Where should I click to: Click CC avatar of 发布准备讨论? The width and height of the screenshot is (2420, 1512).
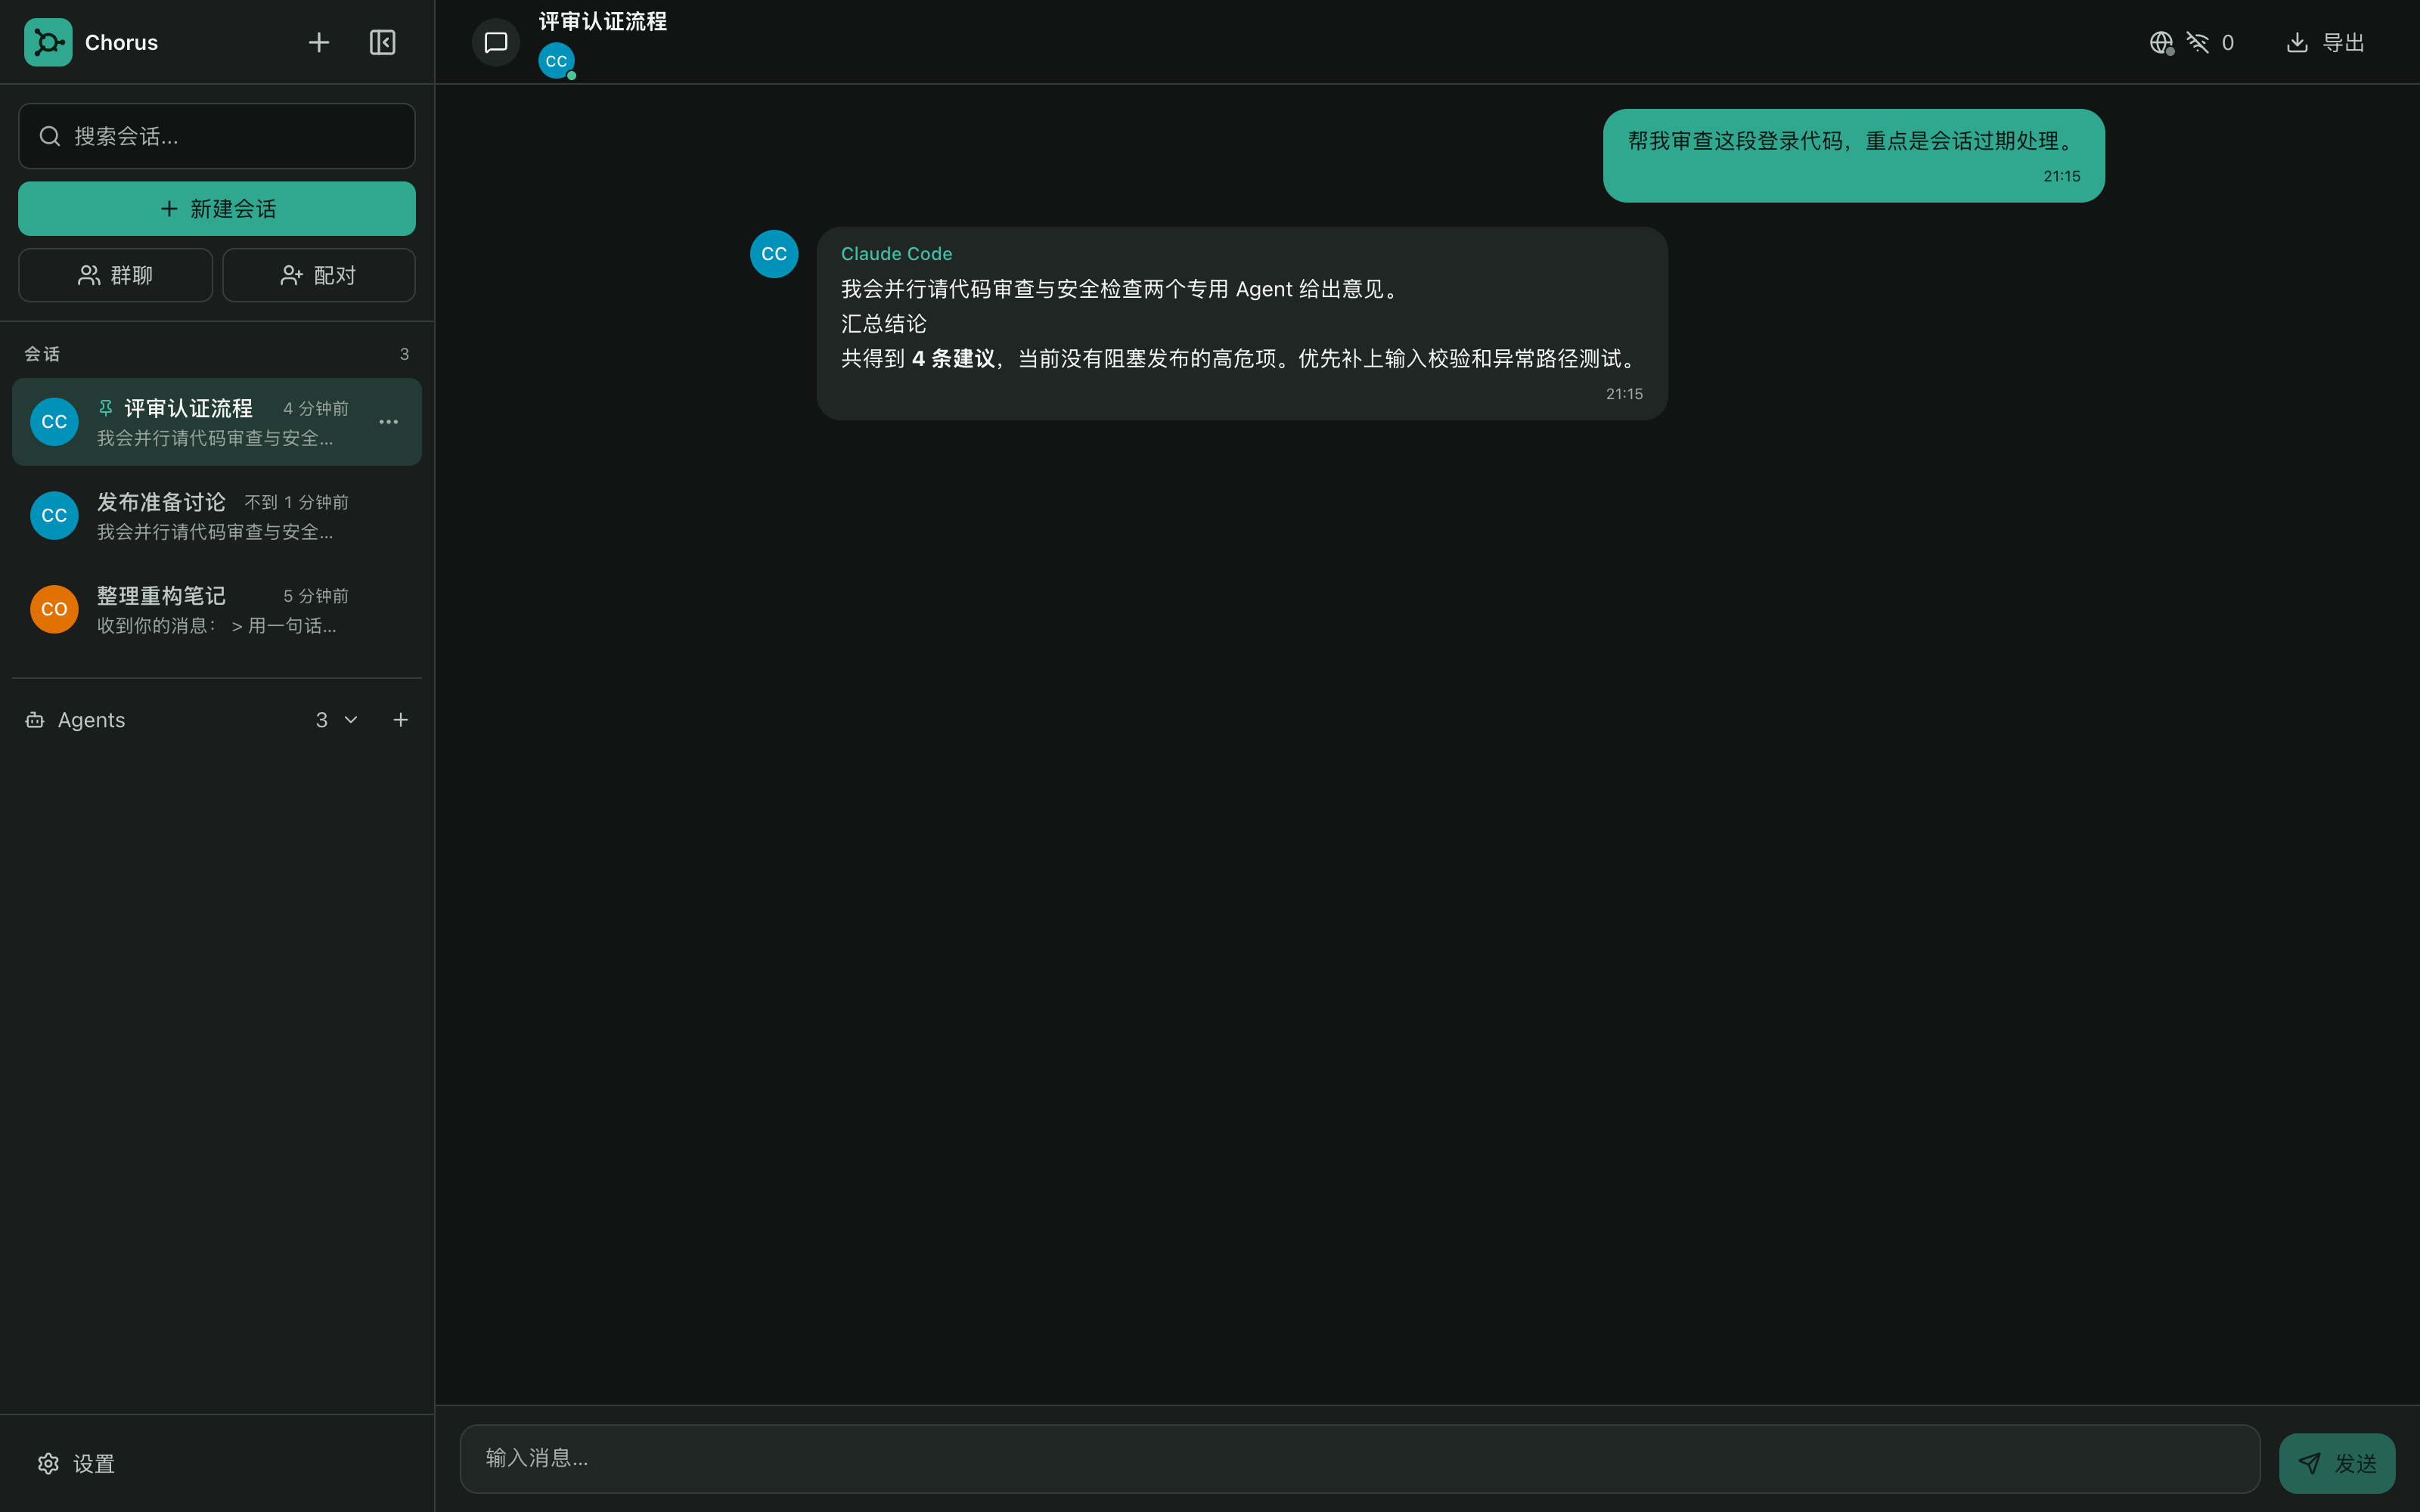(54, 516)
